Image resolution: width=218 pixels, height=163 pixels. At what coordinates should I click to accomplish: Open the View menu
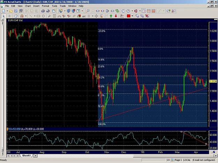tap(20, 6)
